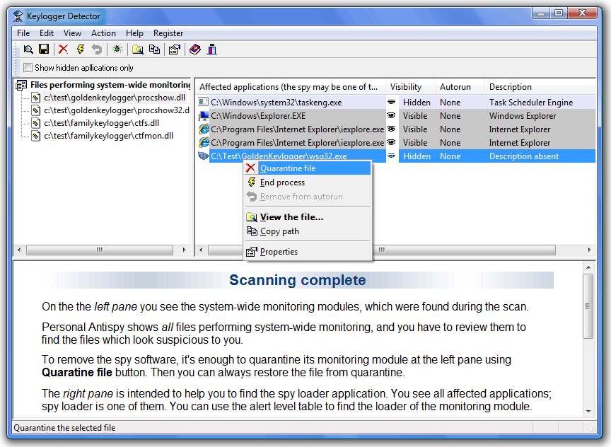Click End process in the context menu

(280, 182)
